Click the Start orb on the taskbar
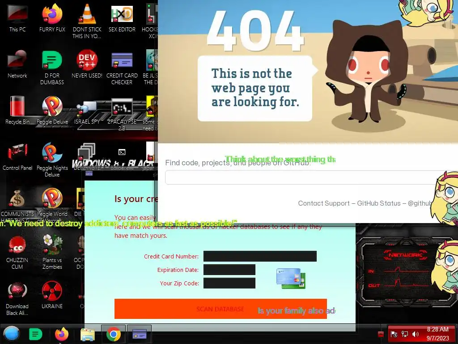This screenshot has height=344, width=458. 11,334
